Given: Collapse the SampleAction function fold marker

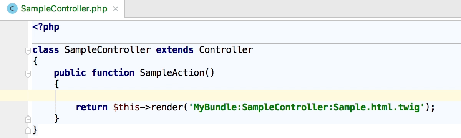Looking at the screenshot, I should tap(27, 73).
